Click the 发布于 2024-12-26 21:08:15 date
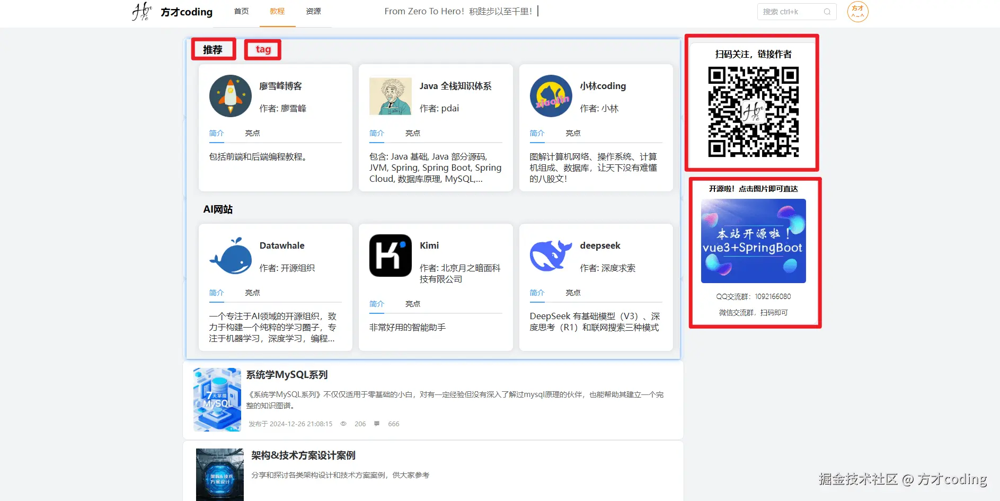The height and width of the screenshot is (501, 1000). pyautogui.click(x=290, y=424)
